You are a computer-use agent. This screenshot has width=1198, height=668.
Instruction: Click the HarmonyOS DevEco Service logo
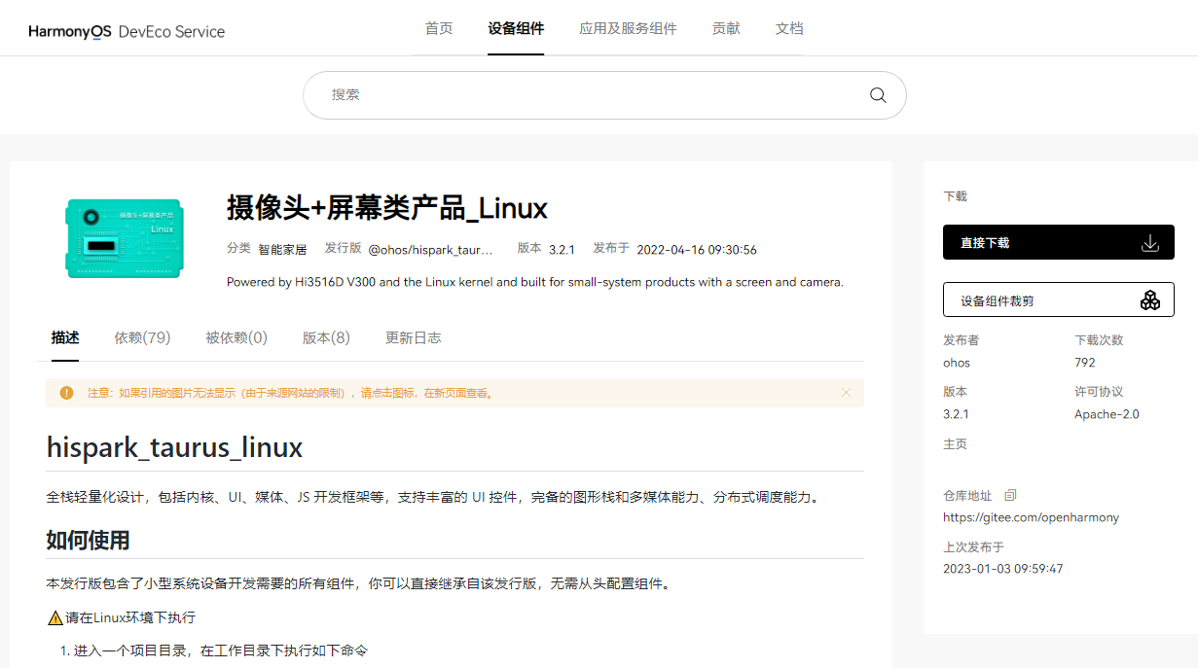tap(126, 28)
